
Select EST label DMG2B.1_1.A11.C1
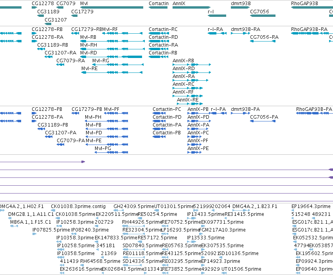click(x=31, y=214)
